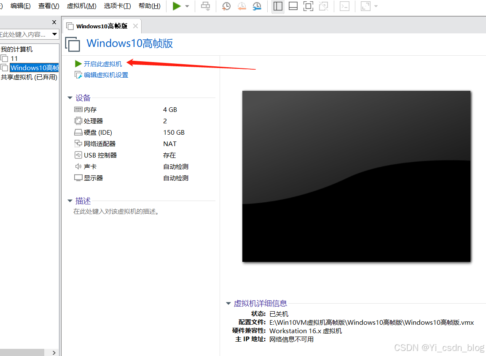Screen dimensions: 486x356
Task: Click the sound card speaker icon
Action: point(78,166)
